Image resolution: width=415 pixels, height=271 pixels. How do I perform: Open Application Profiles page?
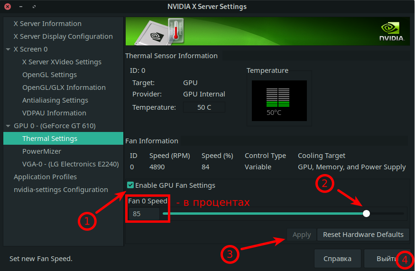(x=45, y=177)
